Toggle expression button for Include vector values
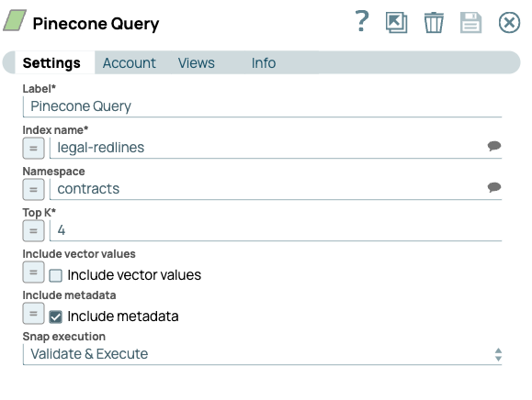This screenshot has width=532, height=400. (33, 272)
